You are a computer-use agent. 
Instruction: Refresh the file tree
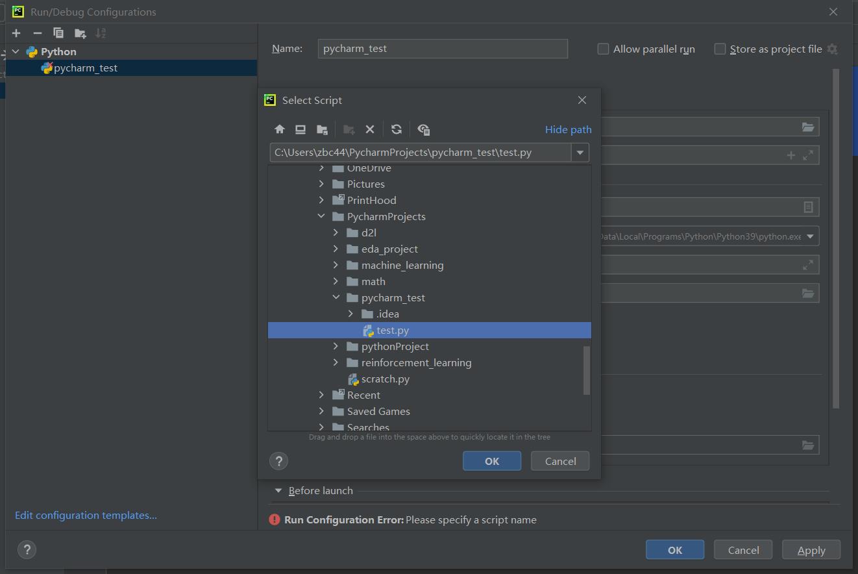click(397, 129)
